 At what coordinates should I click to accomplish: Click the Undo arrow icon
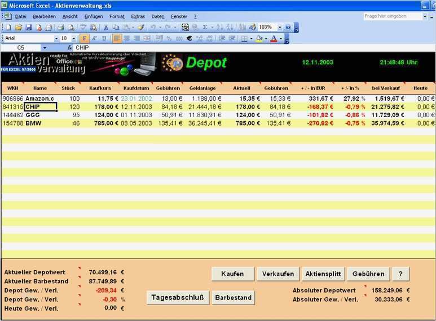[153, 27]
